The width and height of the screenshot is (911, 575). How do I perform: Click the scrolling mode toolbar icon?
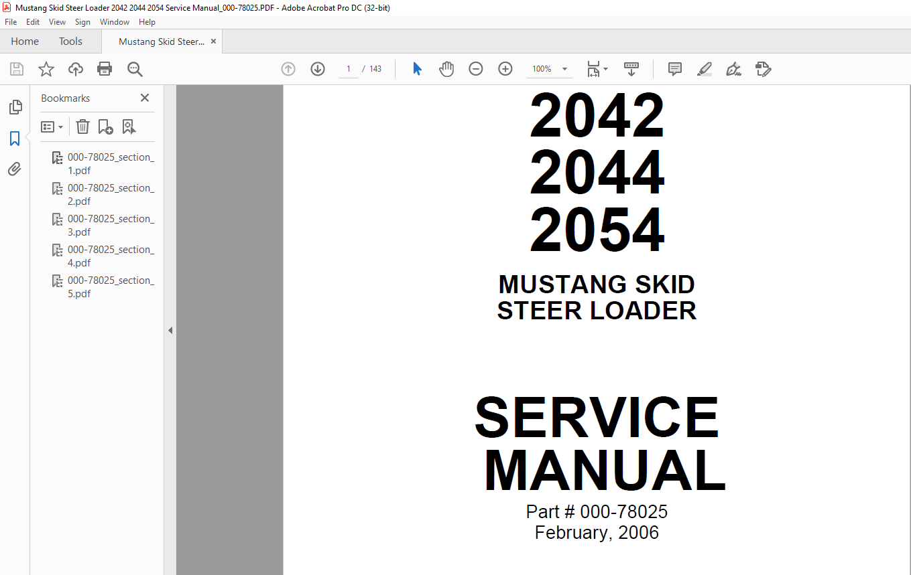tap(631, 69)
